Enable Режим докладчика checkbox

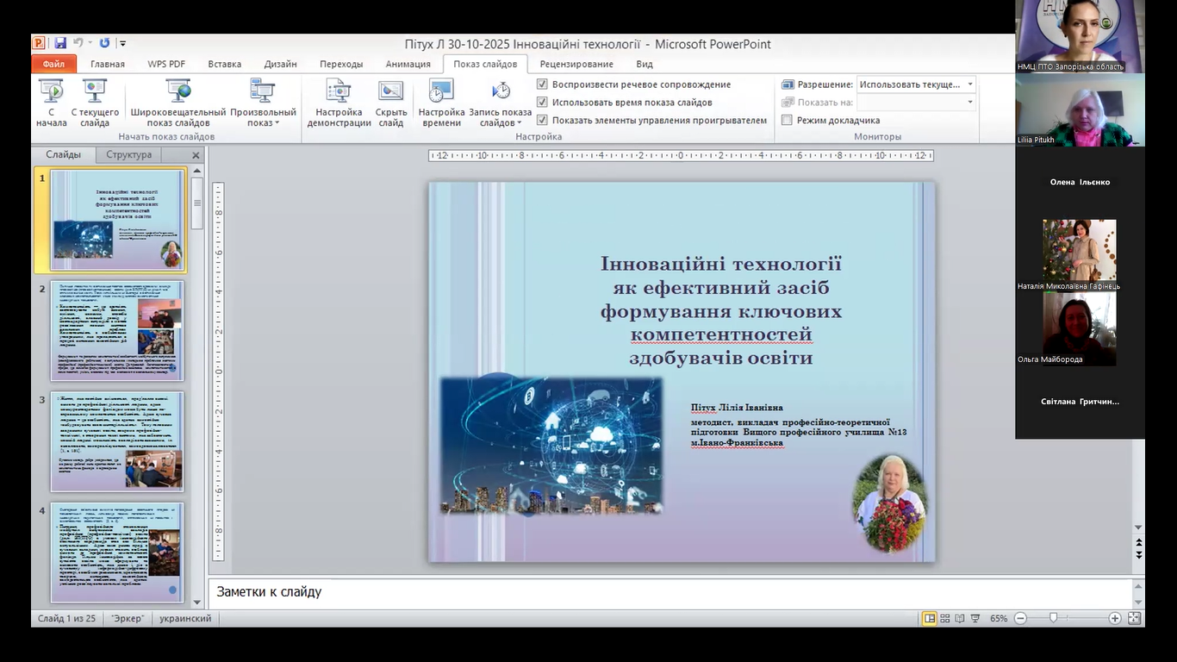tap(787, 121)
